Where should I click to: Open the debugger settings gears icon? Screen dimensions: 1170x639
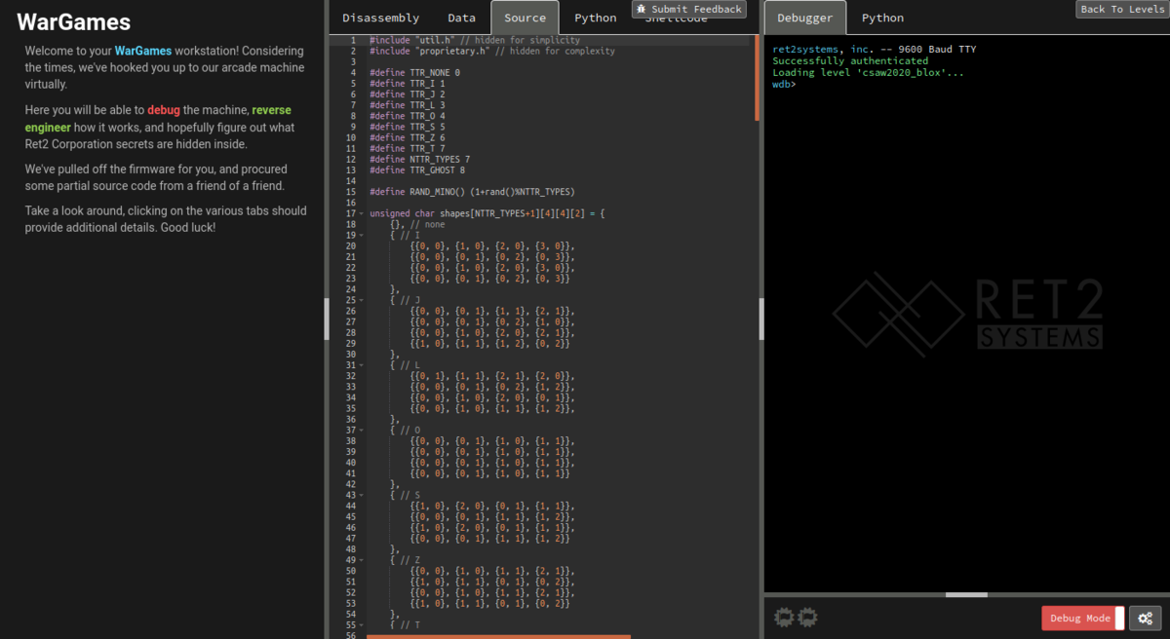(1146, 618)
